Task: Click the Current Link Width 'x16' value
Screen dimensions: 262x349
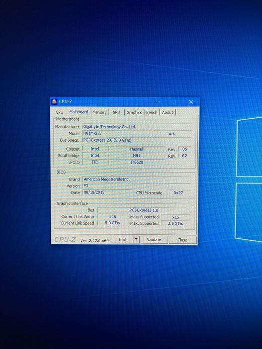Action: [x=112, y=217]
